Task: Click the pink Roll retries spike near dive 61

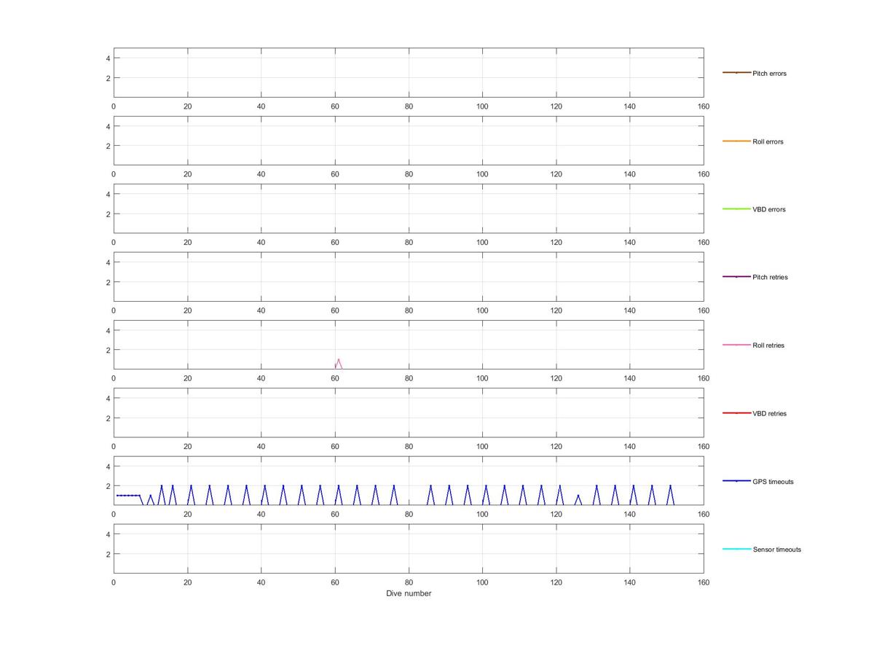Action: click(338, 364)
